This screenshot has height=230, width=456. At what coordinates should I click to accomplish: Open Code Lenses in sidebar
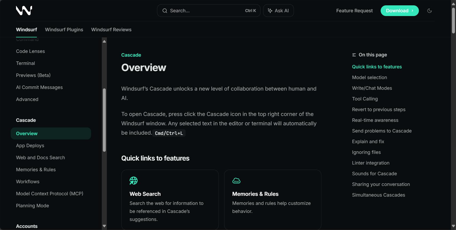click(x=30, y=51)
